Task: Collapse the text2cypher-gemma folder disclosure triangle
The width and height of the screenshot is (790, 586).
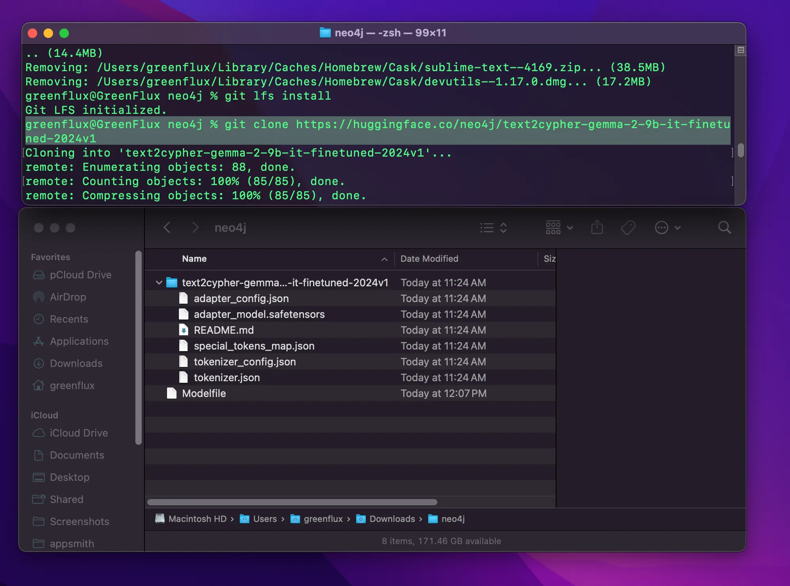Action: coord(159,283)
